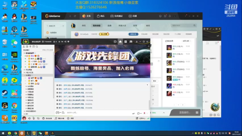Click the YY channel logo house icon
The width and height of the screenshot is (242, 136).
tap(26, 42)
